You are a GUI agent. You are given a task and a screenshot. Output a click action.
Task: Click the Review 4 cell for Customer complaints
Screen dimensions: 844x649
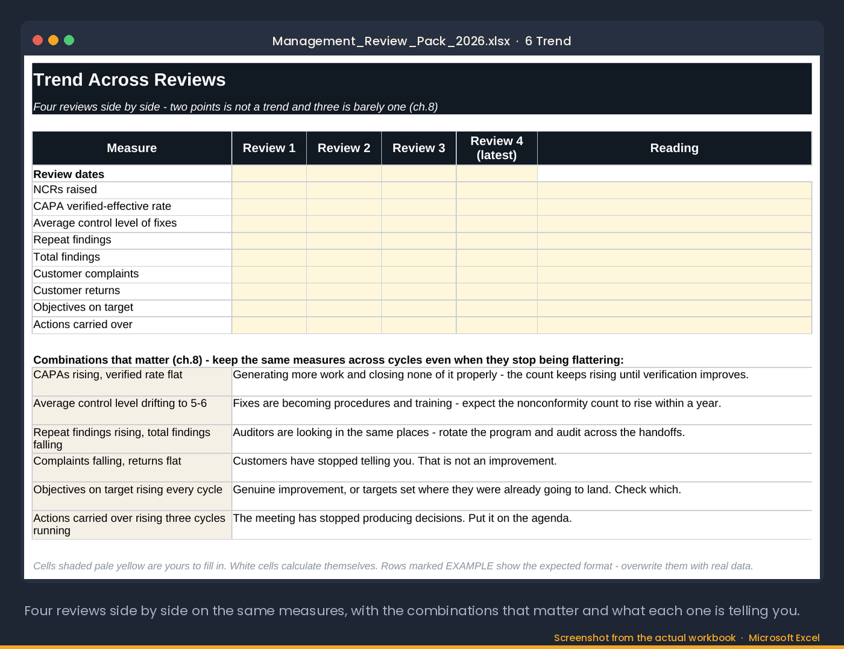click(497, 274)
